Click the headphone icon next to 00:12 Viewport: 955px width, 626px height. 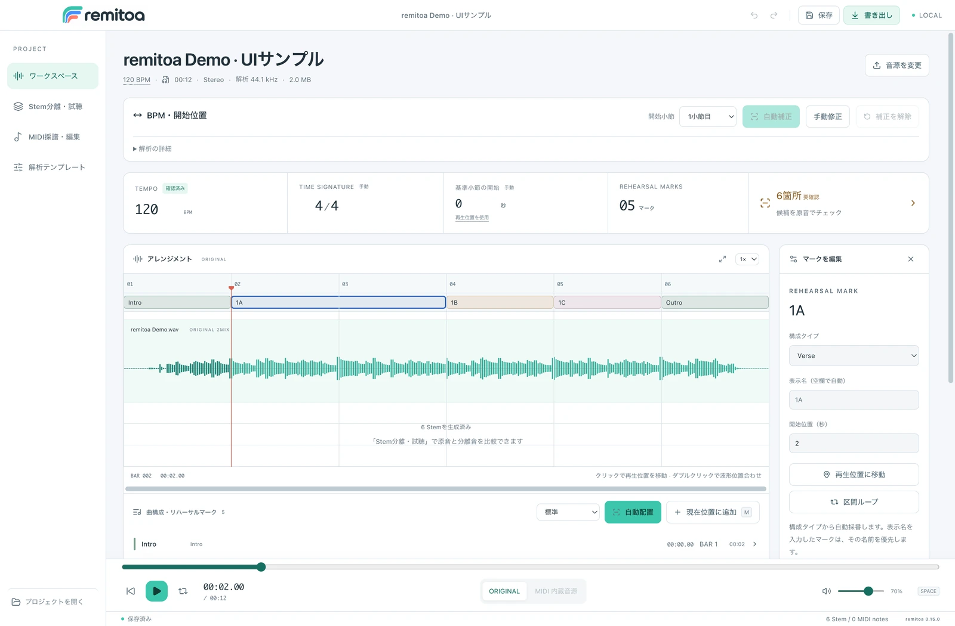166,80
